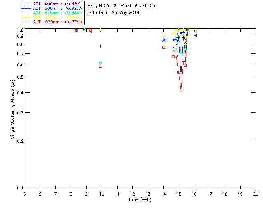The image size is (263, 210).
Task: Click y-axis tick label 0.3
Action: click(x=20, y=113)
